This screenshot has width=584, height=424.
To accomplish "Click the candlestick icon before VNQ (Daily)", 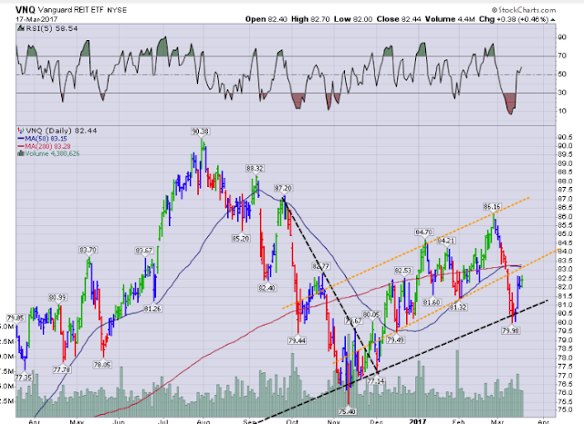I will 21,130.
